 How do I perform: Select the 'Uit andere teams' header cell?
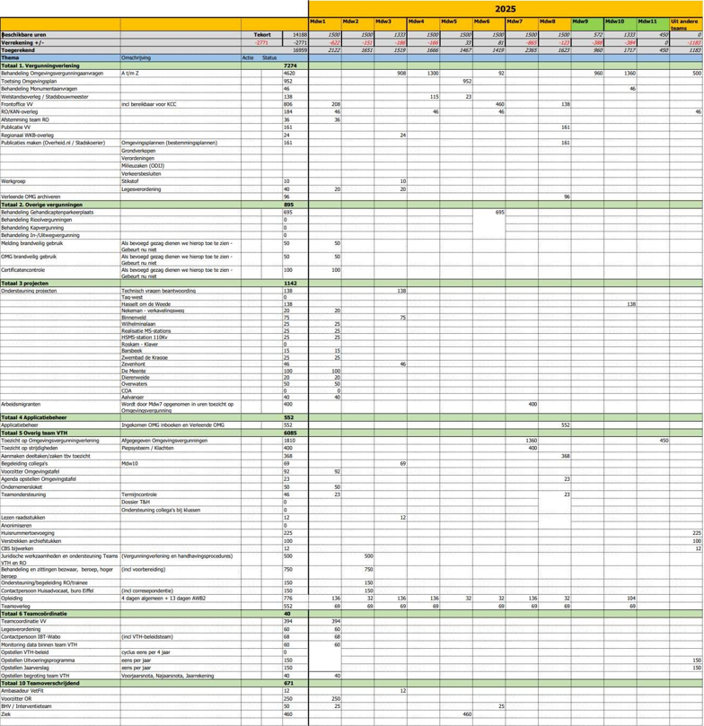pos(686,24)
